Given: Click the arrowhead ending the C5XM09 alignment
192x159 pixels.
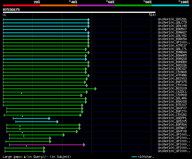Looking at the screenshot, I should coord(82,95).
